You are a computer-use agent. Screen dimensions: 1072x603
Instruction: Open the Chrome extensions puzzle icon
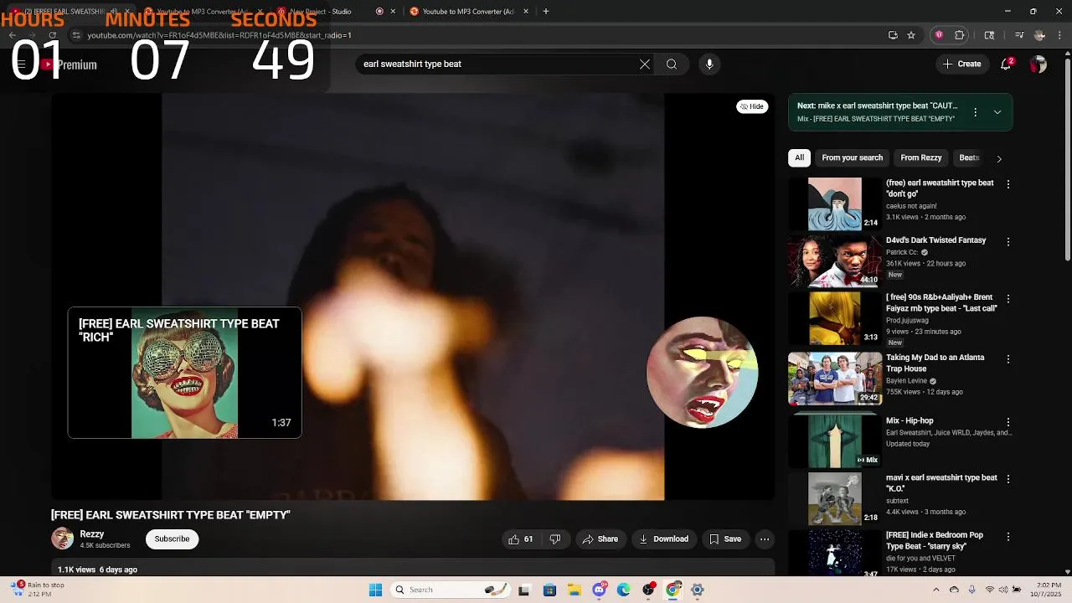pos(960,35)
